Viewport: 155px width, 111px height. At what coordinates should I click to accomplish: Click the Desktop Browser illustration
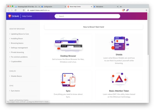tap(69, 45)
